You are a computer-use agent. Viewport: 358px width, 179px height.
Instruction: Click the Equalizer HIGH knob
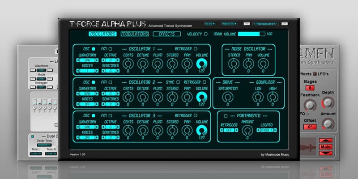coord(273,97)
